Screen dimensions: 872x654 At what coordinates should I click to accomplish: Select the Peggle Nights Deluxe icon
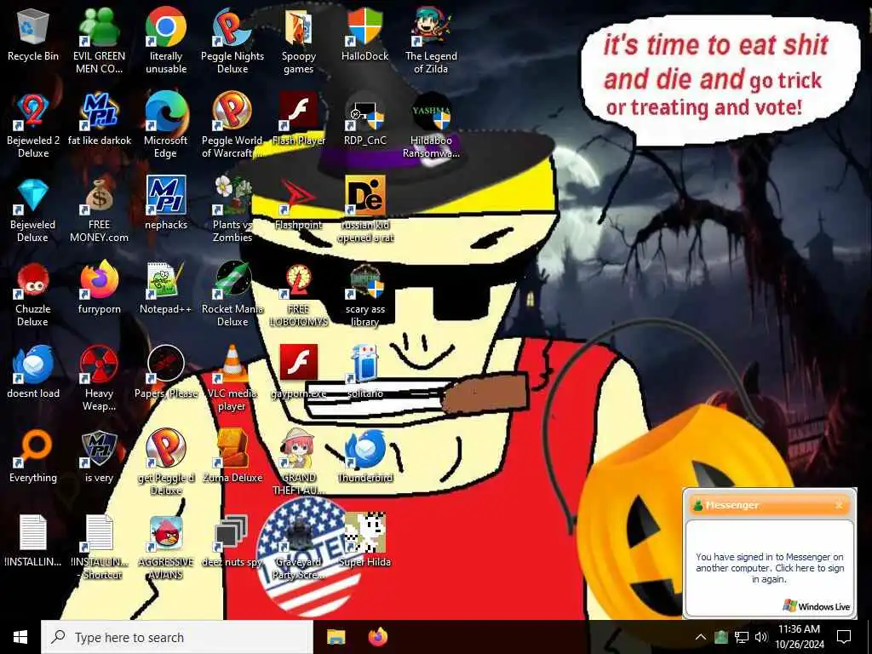232,26
